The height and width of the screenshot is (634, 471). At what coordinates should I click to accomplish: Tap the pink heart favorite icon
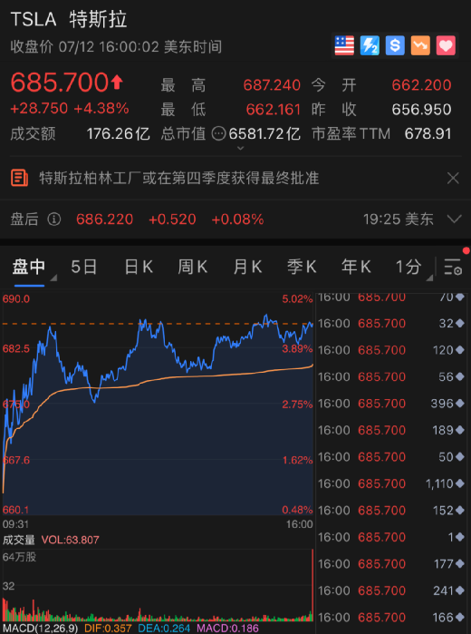[446, 45]
